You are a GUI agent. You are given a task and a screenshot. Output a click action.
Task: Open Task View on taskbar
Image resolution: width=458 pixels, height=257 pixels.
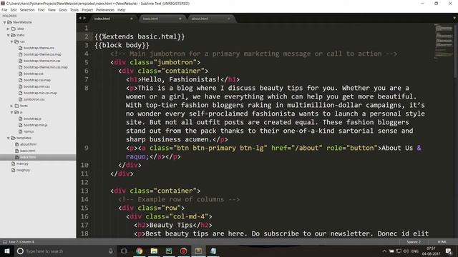124,251
